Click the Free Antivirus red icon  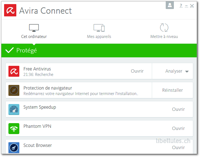coord(14,71)
